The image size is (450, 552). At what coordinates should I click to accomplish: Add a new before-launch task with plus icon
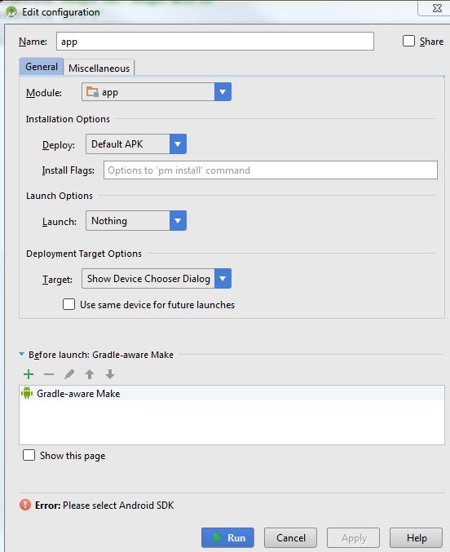[29, 374]
